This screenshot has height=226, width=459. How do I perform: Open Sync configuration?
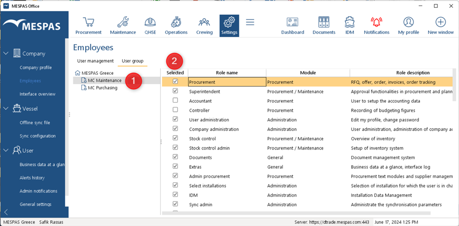38,136
